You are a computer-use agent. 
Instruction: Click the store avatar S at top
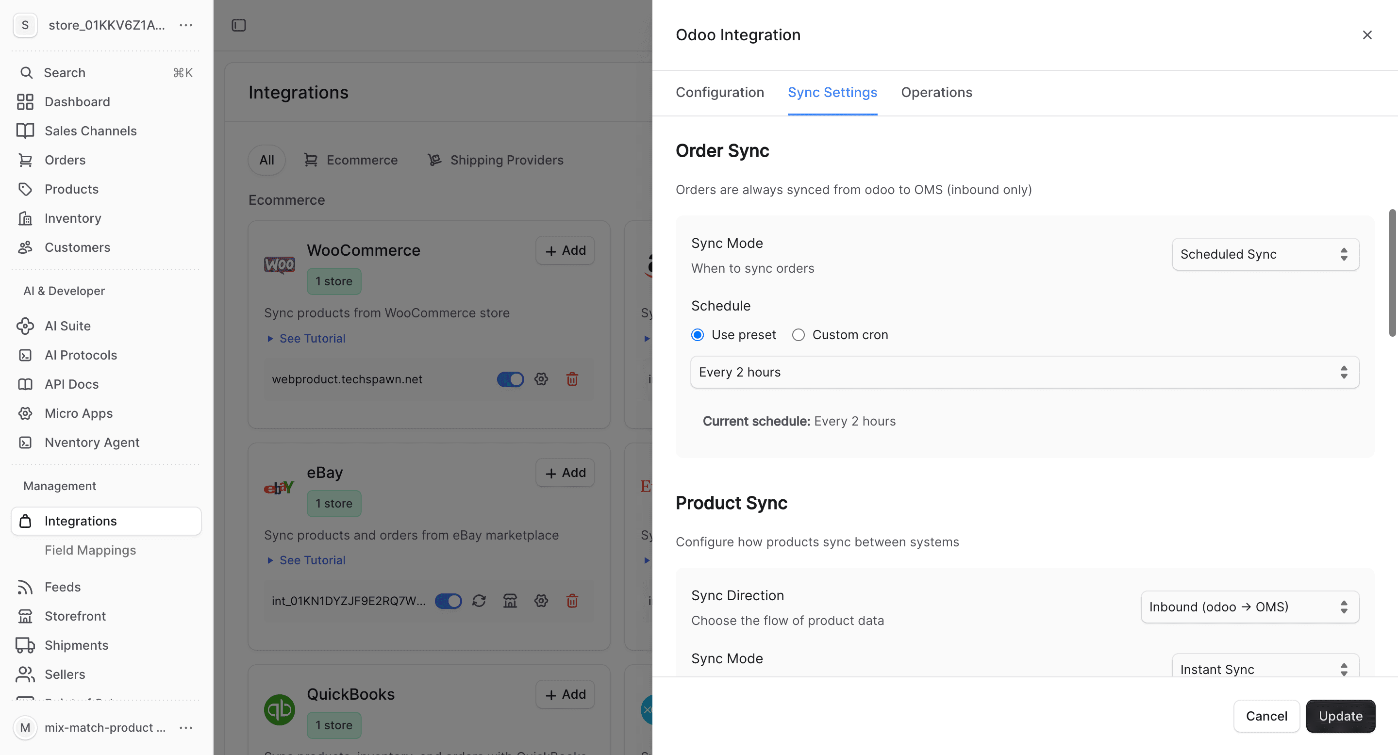(25, 25)
